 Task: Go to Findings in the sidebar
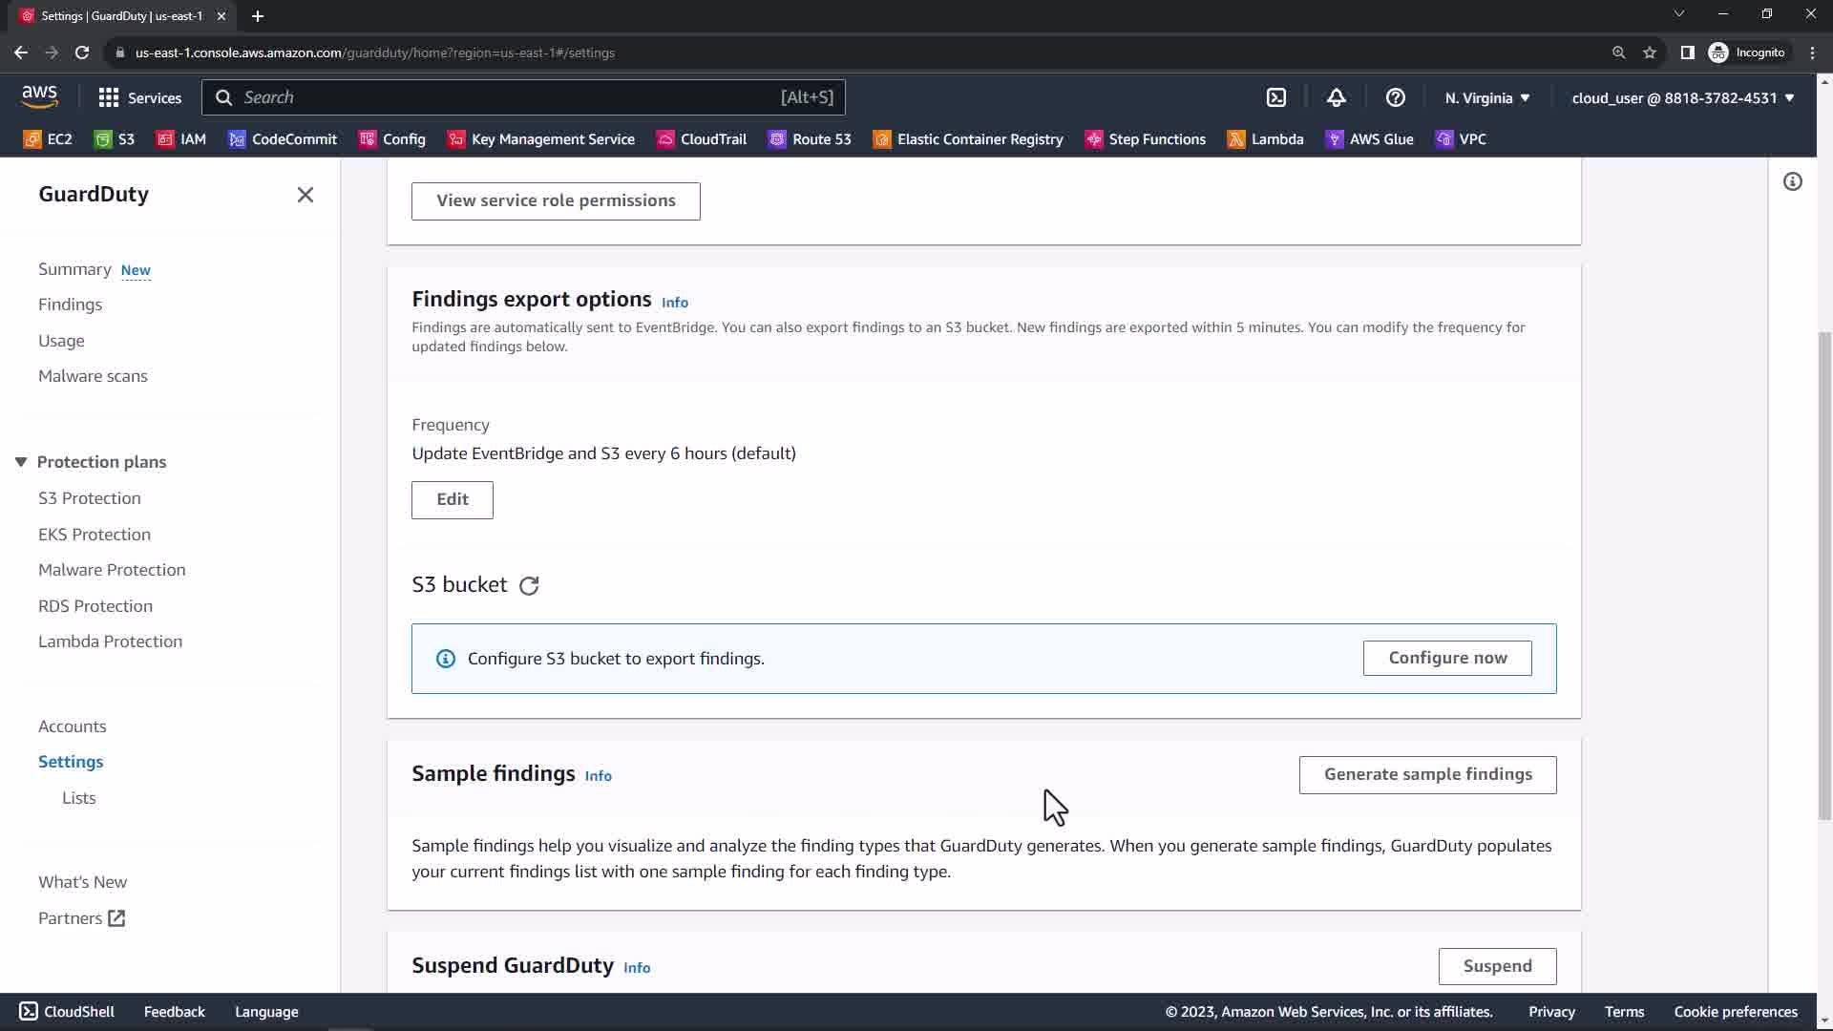click(70, 305)
